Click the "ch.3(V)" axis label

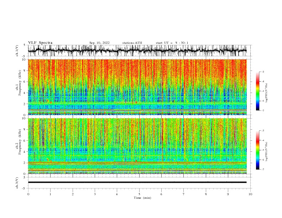(x=17, y=183)
